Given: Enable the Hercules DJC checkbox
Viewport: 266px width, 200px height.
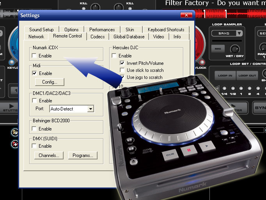Looking at the screenshot, I should coord(114,55).
